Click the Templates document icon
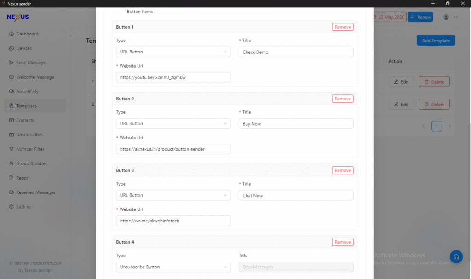 11,106
